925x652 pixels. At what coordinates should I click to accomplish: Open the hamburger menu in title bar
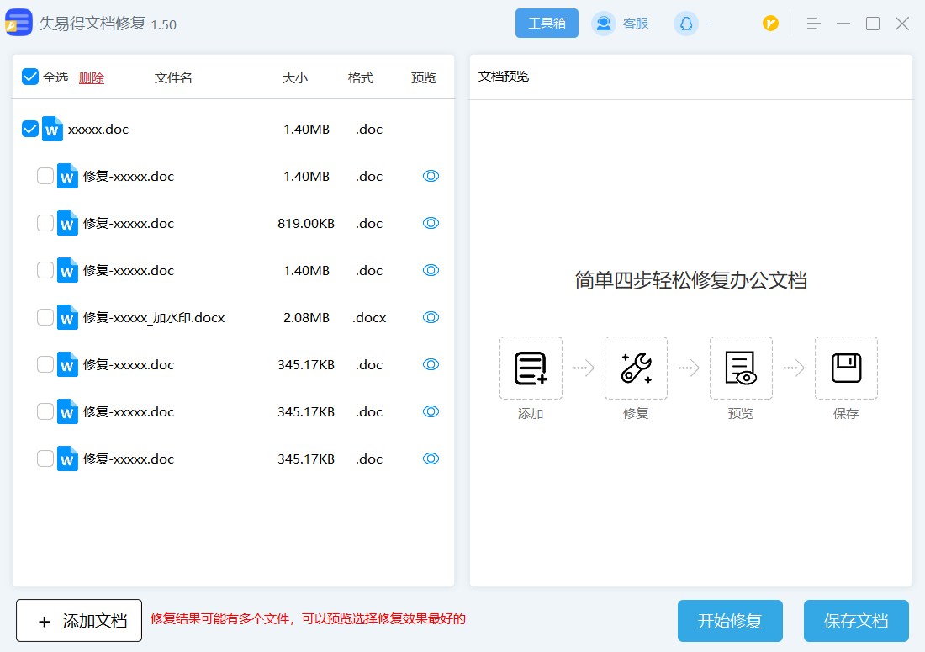coord(812,24)
